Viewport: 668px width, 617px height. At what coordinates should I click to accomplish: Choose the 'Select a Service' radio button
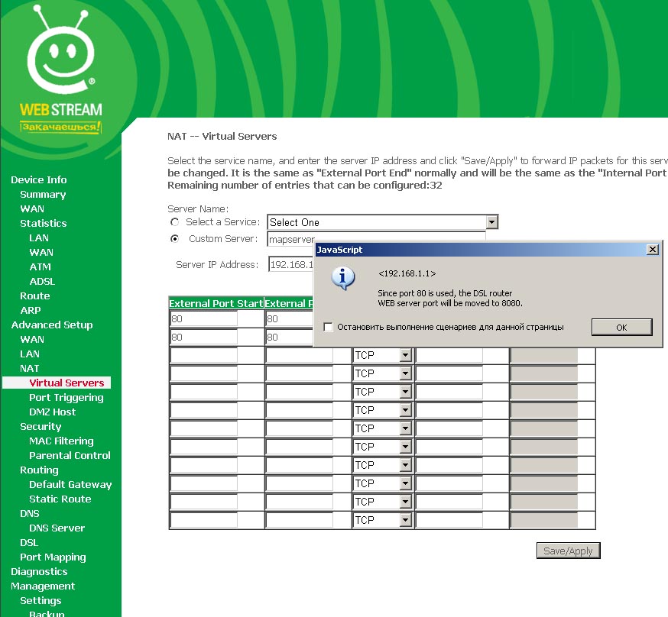pos(175,222)
